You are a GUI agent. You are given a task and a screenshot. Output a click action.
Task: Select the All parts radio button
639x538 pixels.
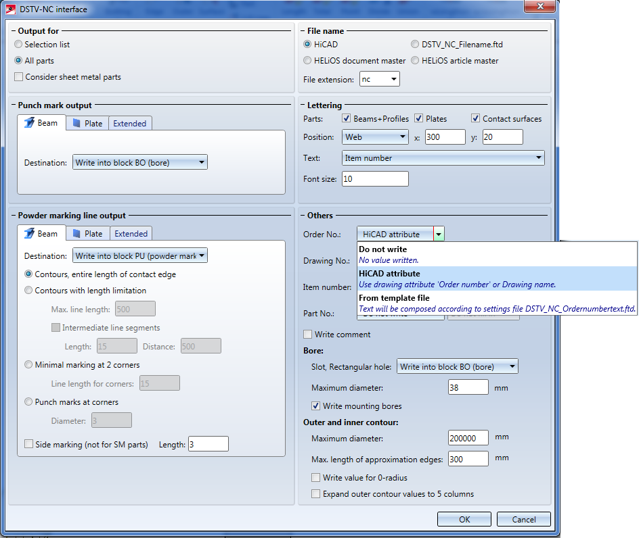(18, 60)
